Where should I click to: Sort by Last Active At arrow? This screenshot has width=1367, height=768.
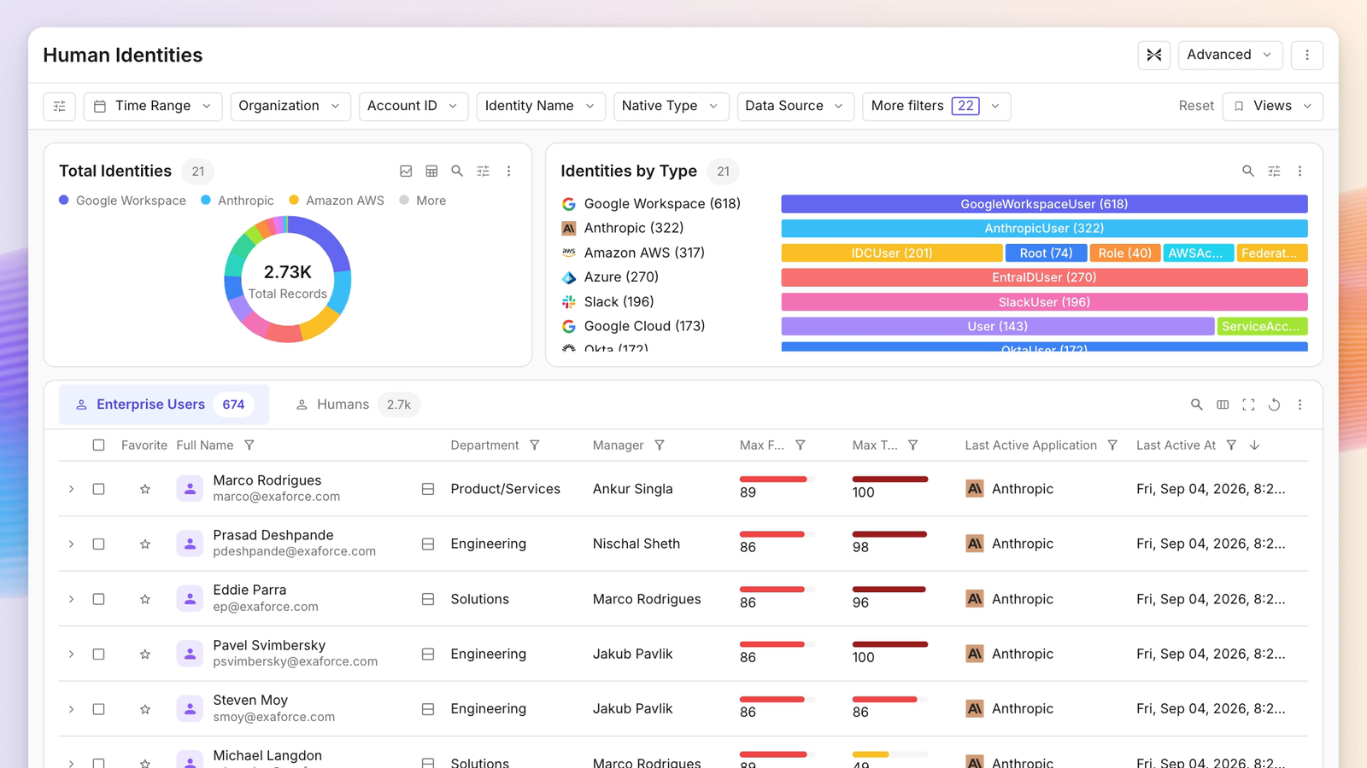click(1254, 445)
